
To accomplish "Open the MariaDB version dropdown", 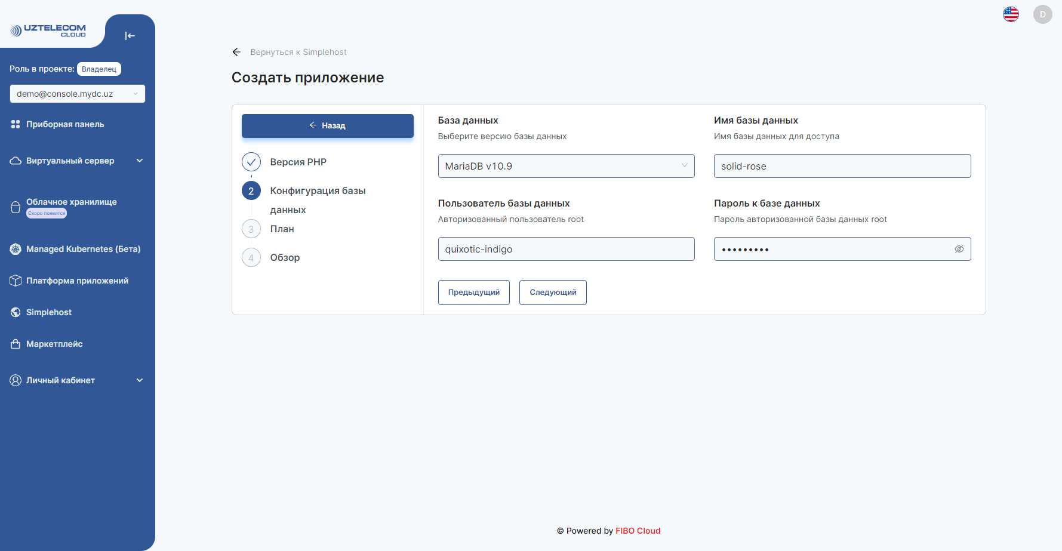I will pos(565,166).
